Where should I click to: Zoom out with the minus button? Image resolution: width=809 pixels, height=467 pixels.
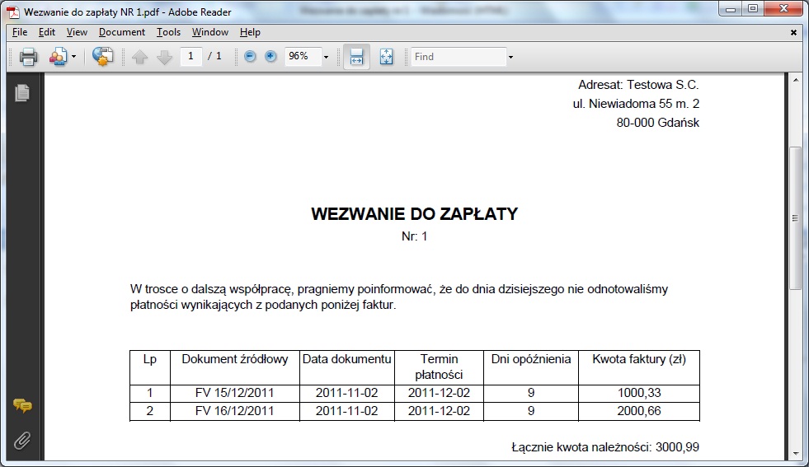(250, 56)
